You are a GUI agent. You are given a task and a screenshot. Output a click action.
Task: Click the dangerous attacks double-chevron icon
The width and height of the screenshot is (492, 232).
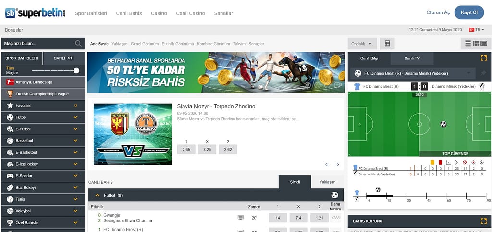[x=465, y=162]
